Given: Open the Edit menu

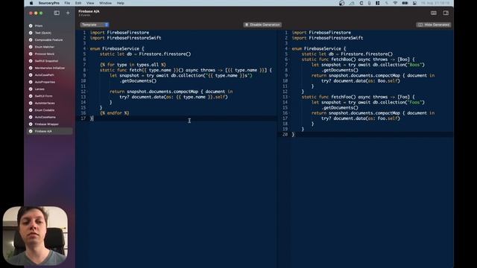Looking at the screenshot, I should pos(78,3).
